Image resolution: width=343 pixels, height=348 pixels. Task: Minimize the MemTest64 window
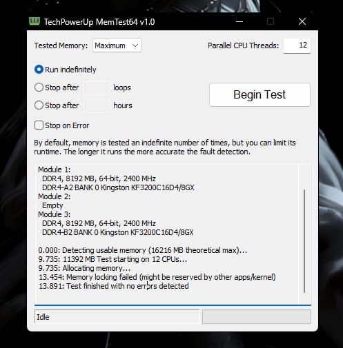(x=239, y=21)
